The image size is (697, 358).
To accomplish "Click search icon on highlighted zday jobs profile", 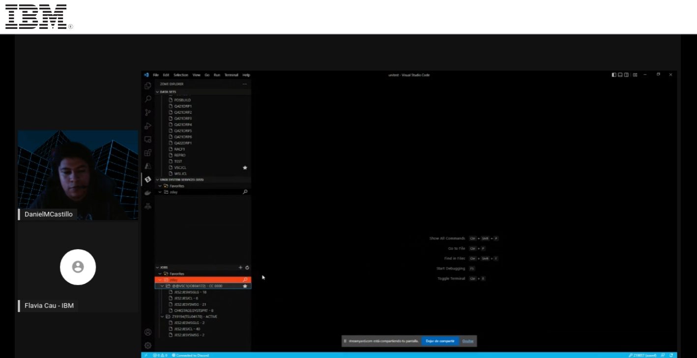I will (245, 280).
